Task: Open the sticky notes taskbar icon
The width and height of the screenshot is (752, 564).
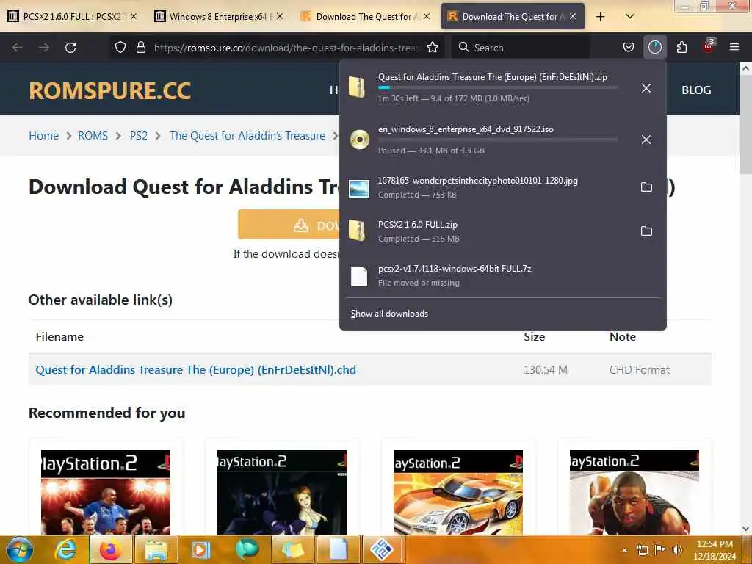Action: click(x=292, y=549)
